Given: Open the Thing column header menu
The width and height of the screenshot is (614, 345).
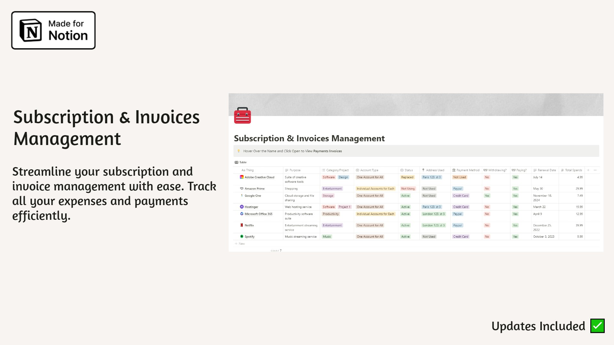Looking at the screenshot, I should 248,170.
